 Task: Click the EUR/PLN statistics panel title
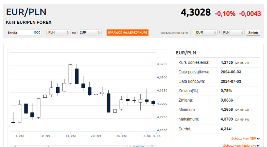click(x=186, y=53)
